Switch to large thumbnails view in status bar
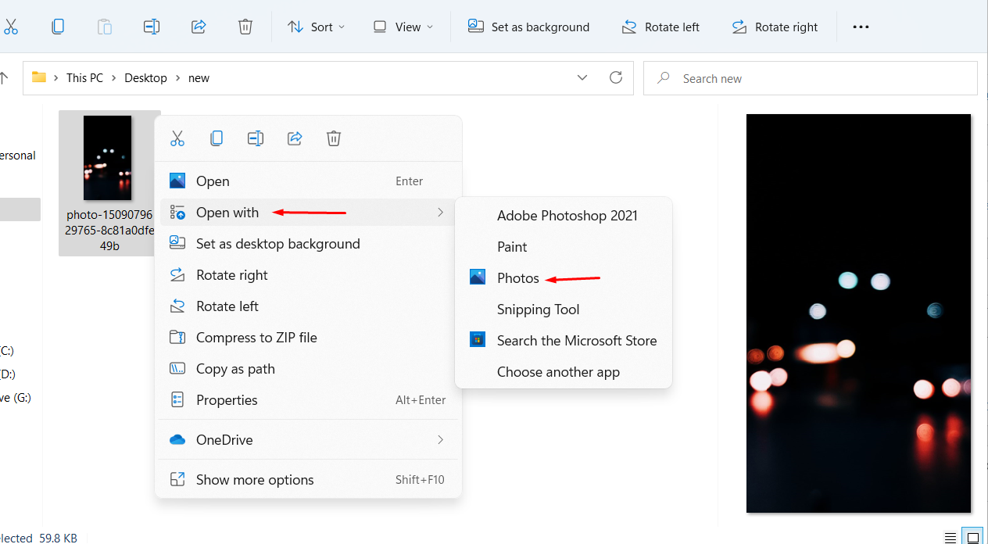Screen dimensions: 988x544 click(973, 537)
